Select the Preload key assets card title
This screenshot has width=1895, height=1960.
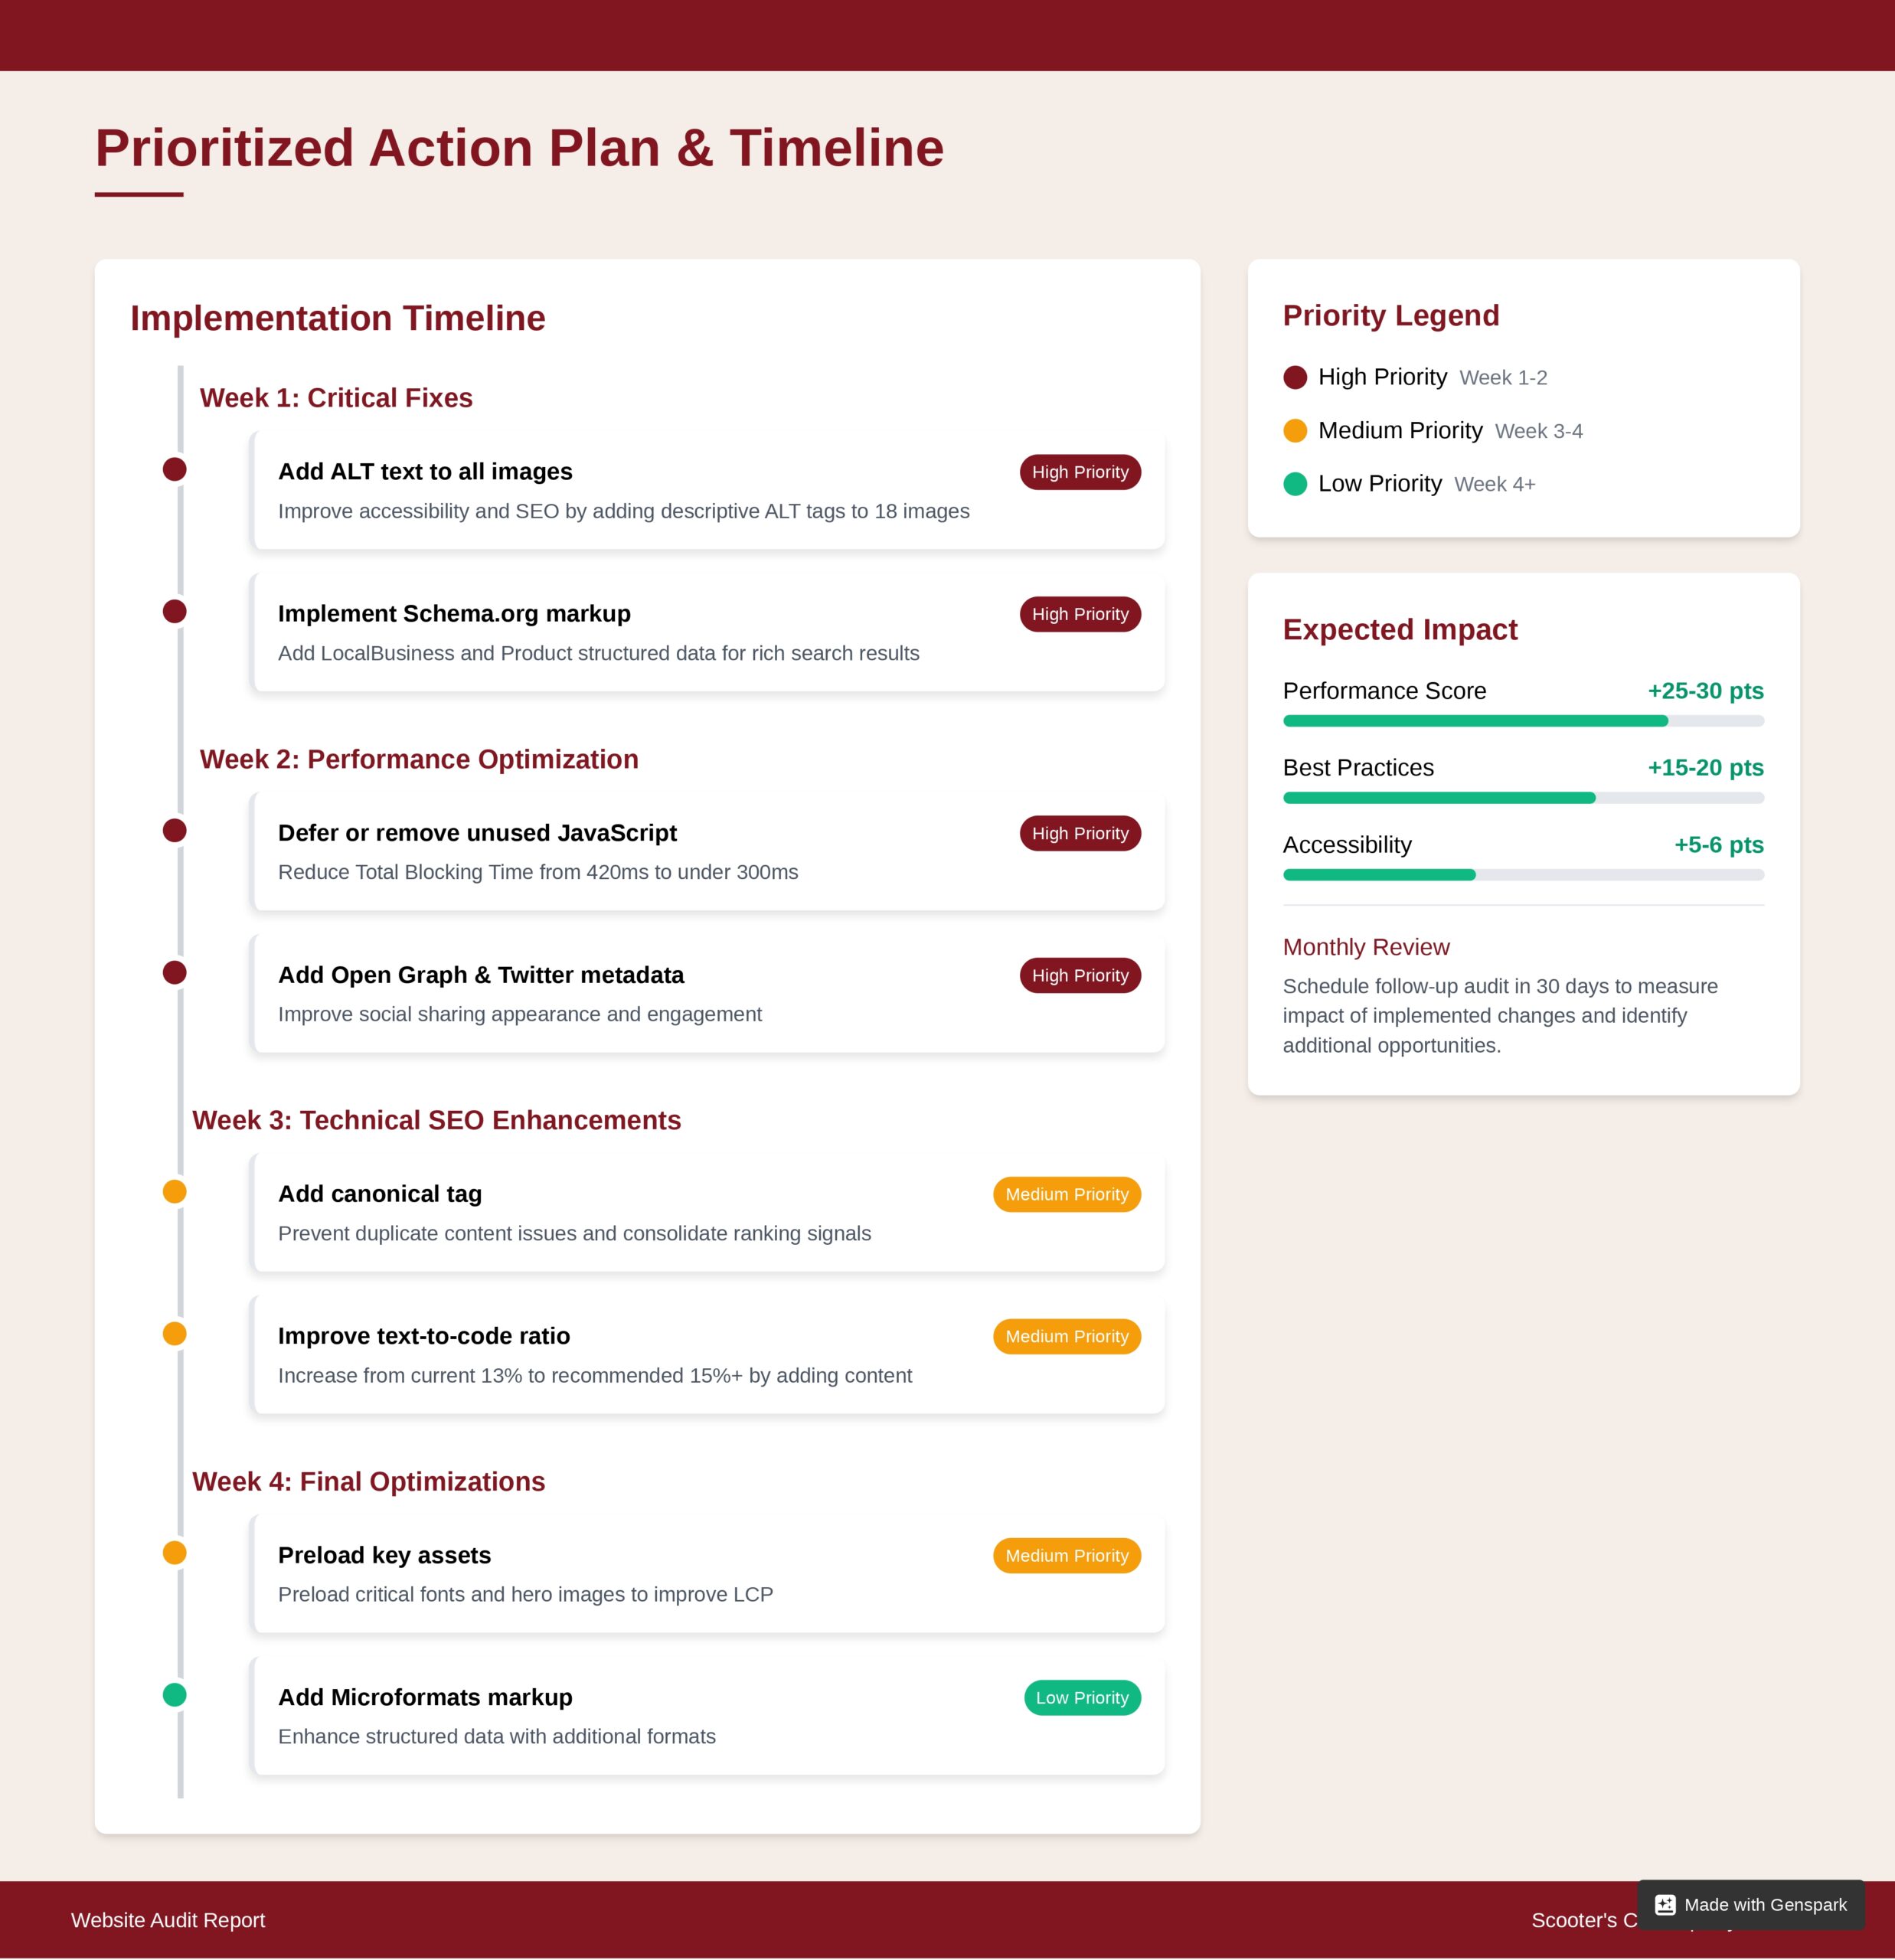point(384,1556)
